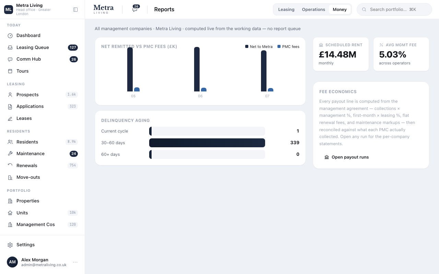Open the Renewals page
The width and height of the screenshot is (439, 274).
click(43, 166)
